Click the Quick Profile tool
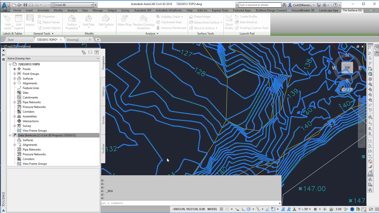 point(229,22)
